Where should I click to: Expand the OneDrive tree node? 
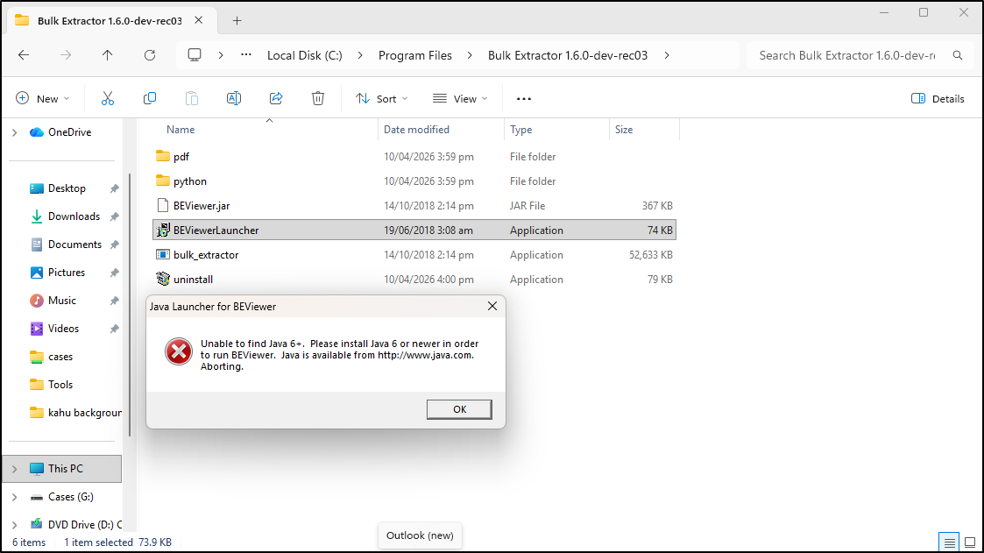(x=14, y=132)
